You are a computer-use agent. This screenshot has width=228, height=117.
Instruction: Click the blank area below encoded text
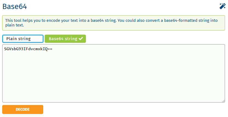click(114, 79)
